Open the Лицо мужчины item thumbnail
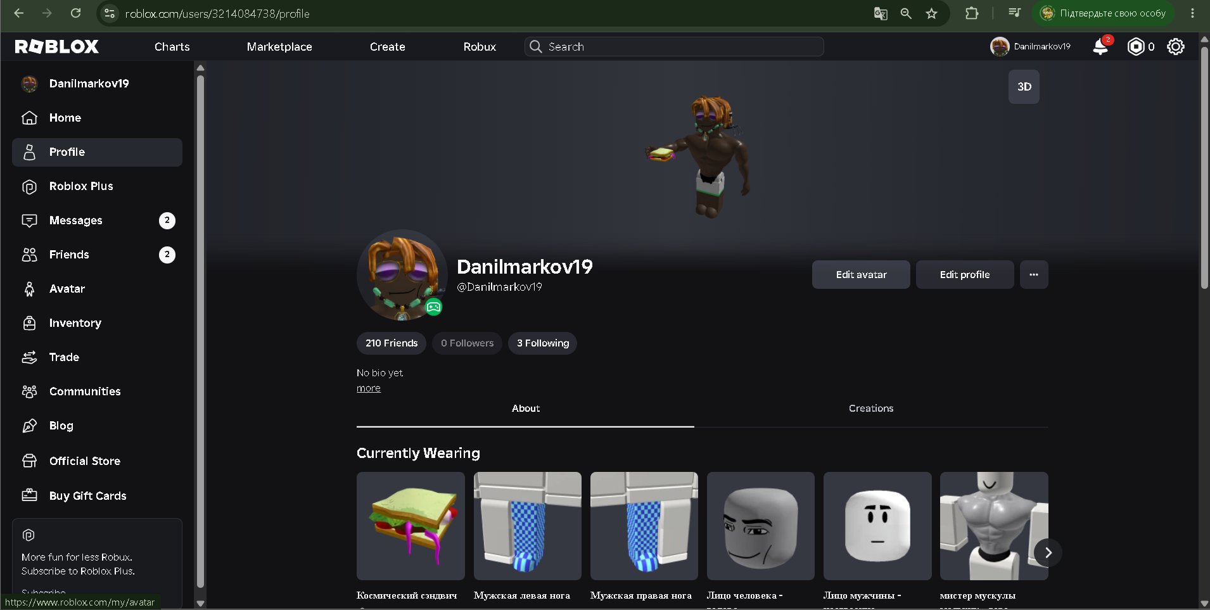This screenshot has height=610, width=1210. point(877,526)
